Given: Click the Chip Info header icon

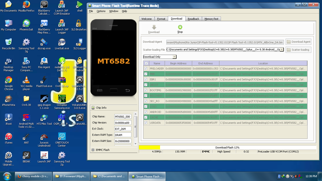Looking at the screenshot, I should click(93, 108).
